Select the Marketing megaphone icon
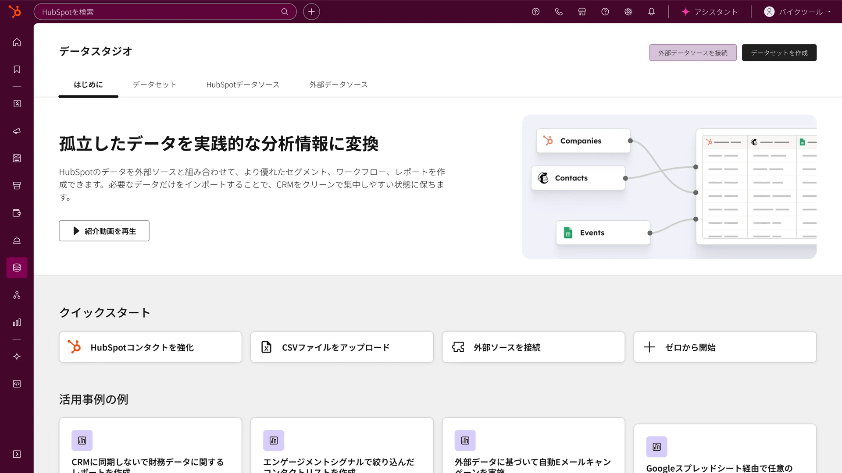Image resolution: width=842 pixels, height=473 pixels. [x=17, y=131]
